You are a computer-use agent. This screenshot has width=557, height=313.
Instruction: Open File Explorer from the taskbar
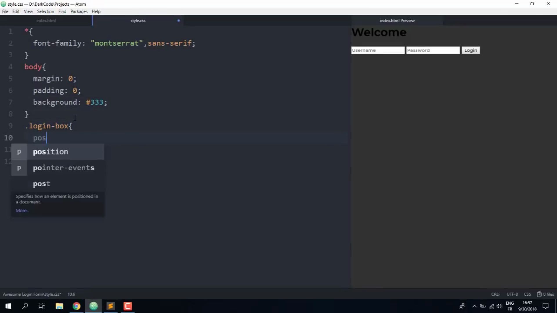59,306
